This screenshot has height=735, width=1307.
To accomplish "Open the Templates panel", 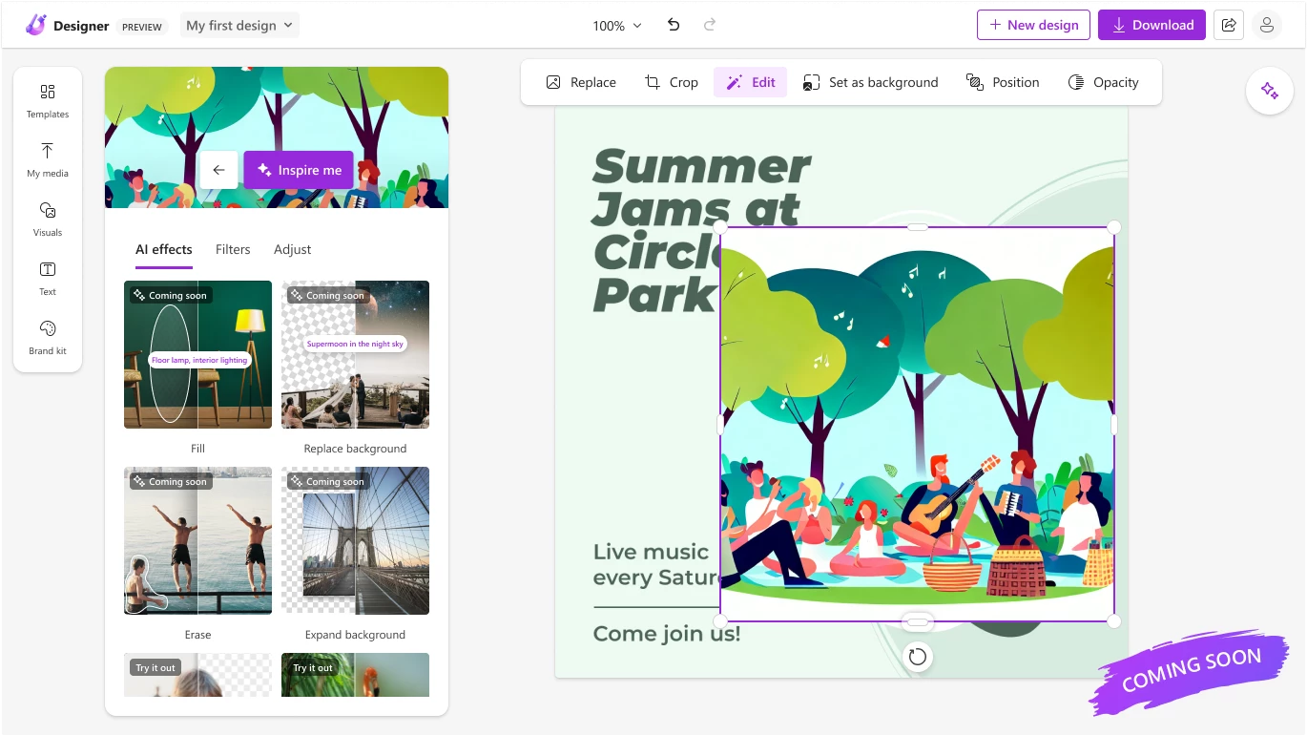I will (x=47, y=100).
